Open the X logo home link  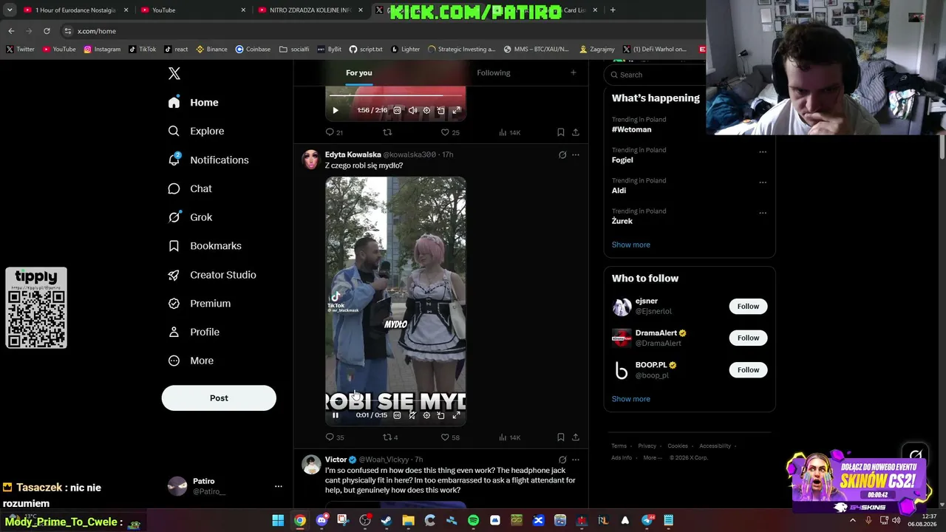[174, 73]
